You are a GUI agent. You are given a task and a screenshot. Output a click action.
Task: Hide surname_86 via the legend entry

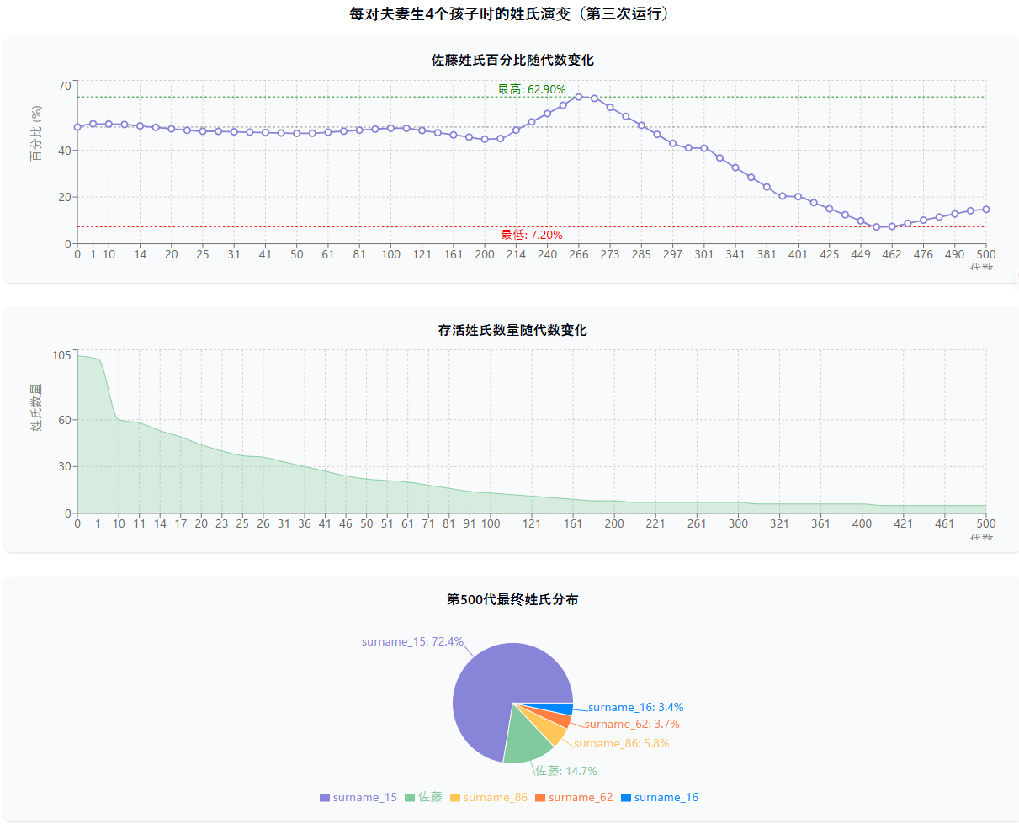(489, 797)
